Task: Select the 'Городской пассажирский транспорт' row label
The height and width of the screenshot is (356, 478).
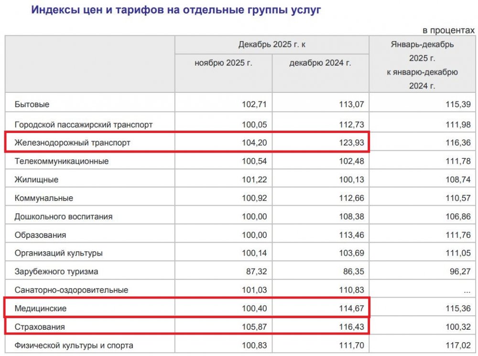Action: (84, 124)
